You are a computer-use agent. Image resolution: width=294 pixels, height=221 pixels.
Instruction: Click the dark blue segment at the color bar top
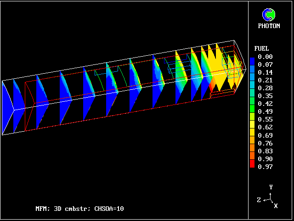pyautogui.click(x=252, y=61)
